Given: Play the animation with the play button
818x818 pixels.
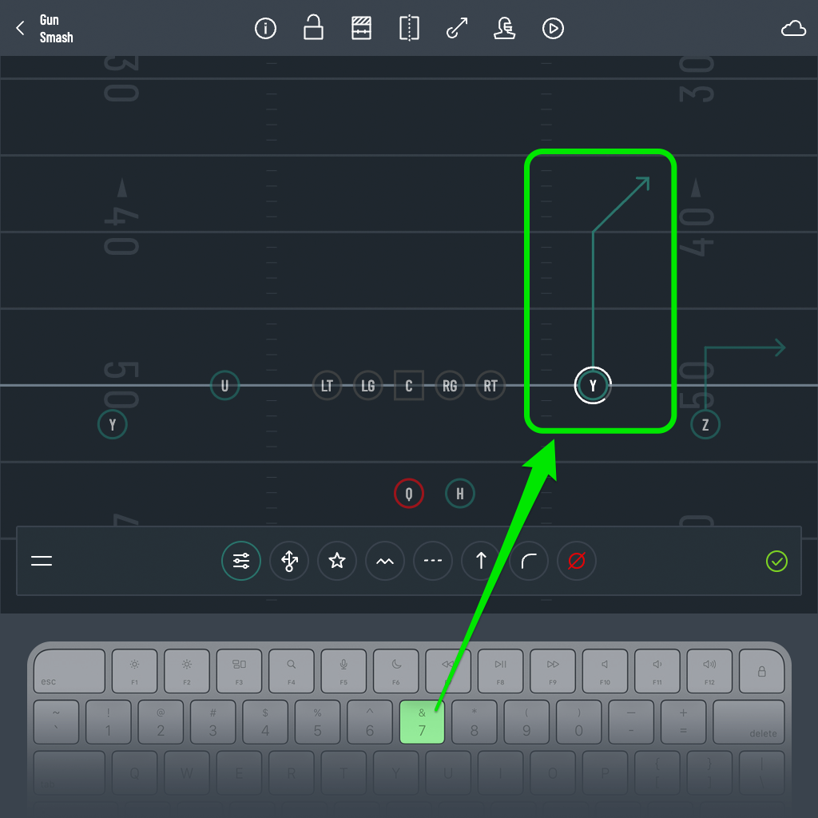Looking at the screenshot, I should (x=553, y=28).
